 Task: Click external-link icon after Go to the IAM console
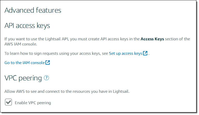click(x=48, y=63)
